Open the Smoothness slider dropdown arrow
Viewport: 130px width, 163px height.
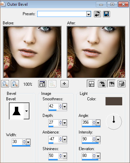point(64,106)
